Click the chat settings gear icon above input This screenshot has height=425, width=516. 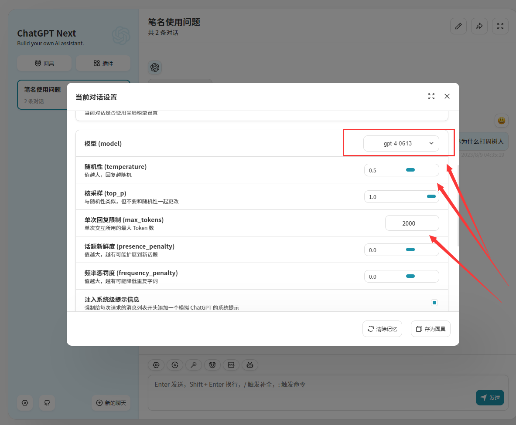pyautogui.click(x=156, y=365)
